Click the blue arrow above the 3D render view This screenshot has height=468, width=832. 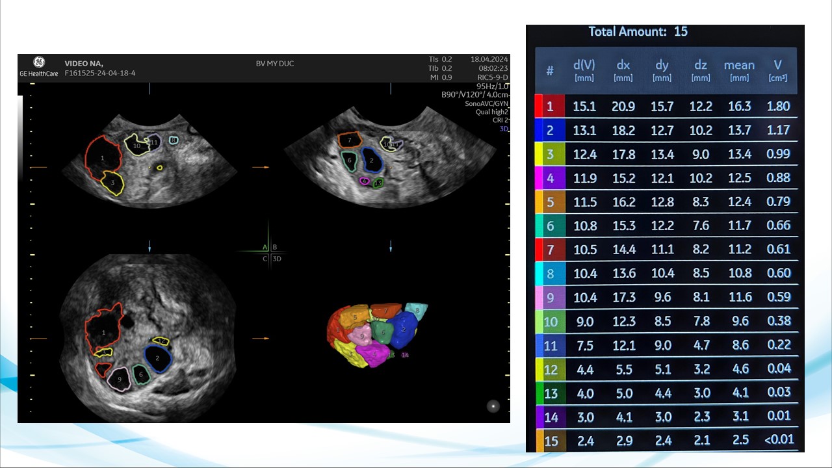[x=391, y=246]
